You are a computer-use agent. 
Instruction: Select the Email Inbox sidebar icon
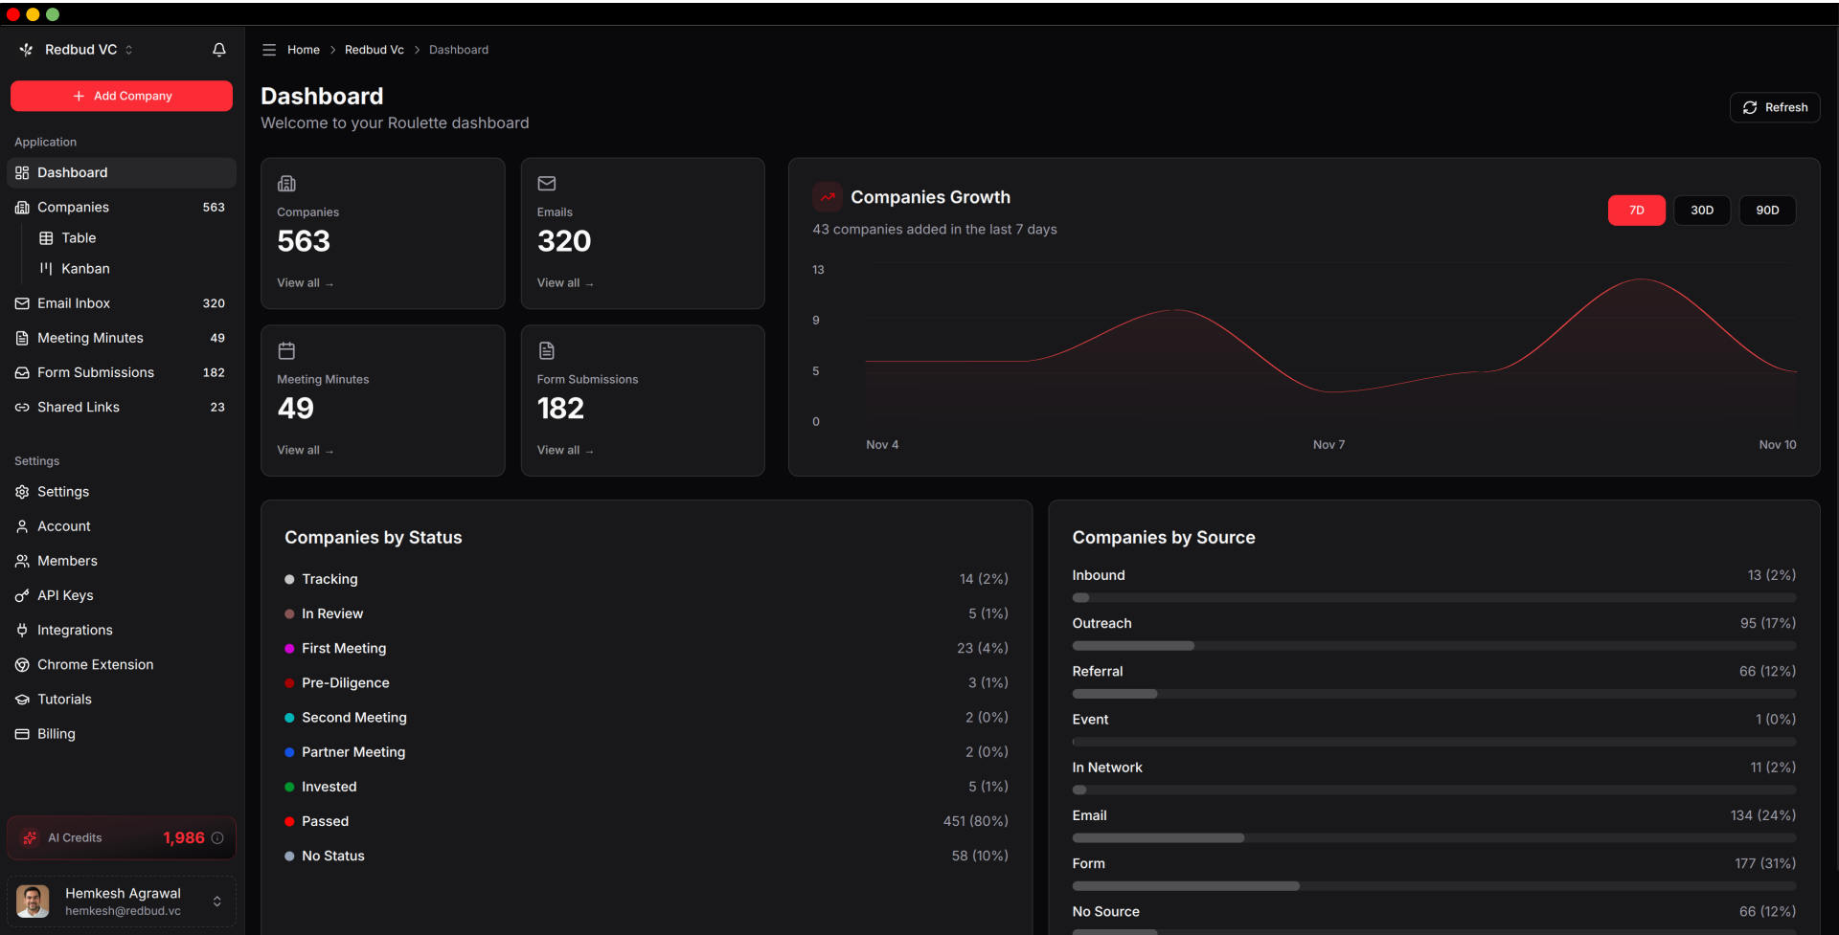[x=21, y=303]
